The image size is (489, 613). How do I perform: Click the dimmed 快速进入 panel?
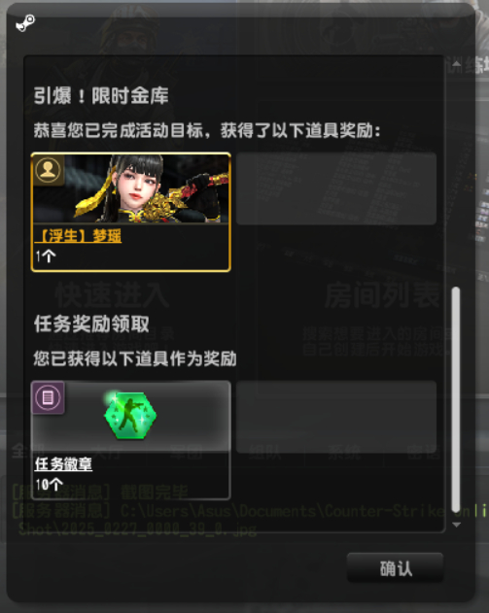(x=112, y=296)
